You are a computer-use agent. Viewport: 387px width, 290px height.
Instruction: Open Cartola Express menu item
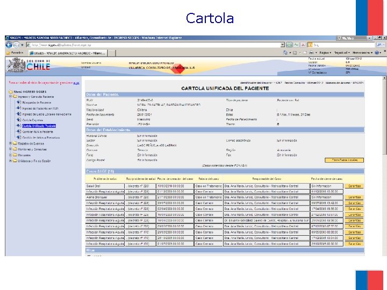[33, 120]
